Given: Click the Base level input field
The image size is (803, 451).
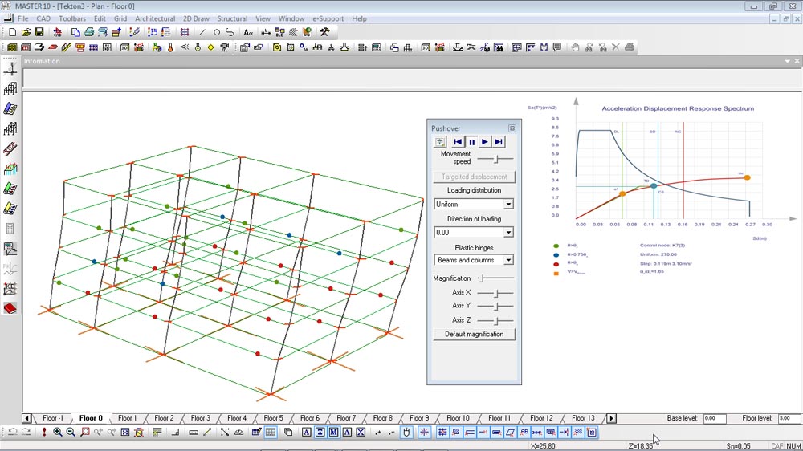Looking at the screenshot, I should pyautogui.click(x=715, y=418).
